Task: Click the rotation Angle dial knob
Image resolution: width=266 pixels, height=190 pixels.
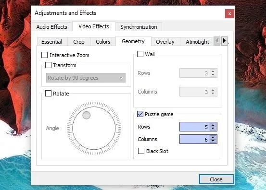Action: [87, 115]
